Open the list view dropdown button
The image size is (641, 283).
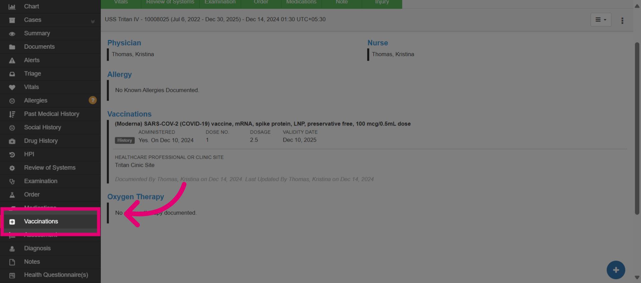tap(601, 20)
